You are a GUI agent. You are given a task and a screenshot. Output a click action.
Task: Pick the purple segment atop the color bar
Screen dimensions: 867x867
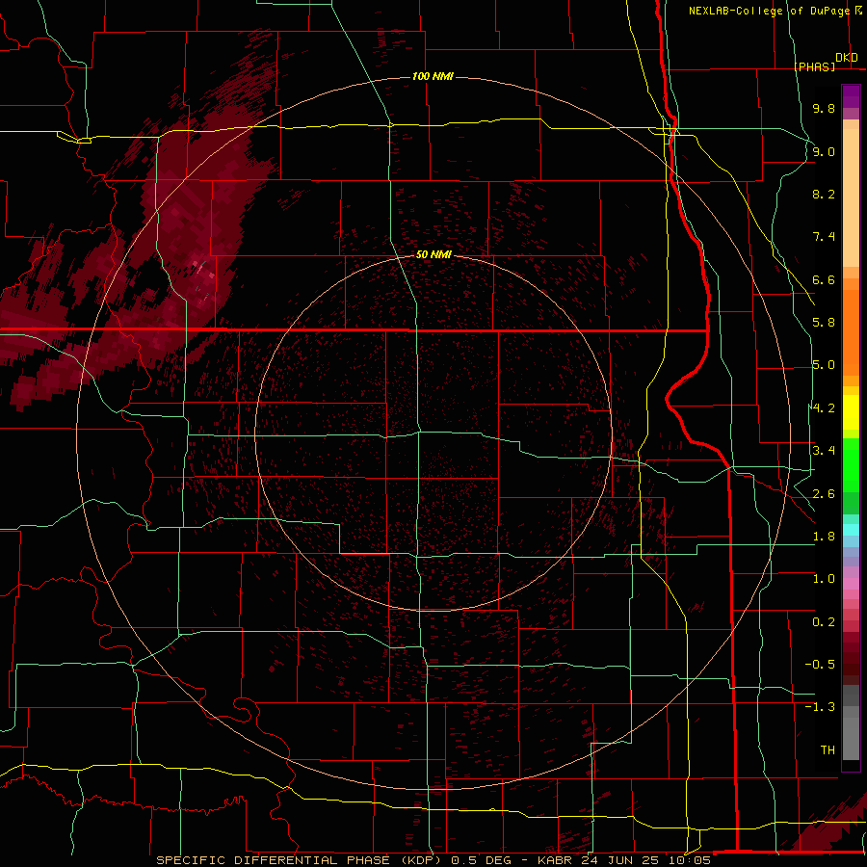coord(851,96)
